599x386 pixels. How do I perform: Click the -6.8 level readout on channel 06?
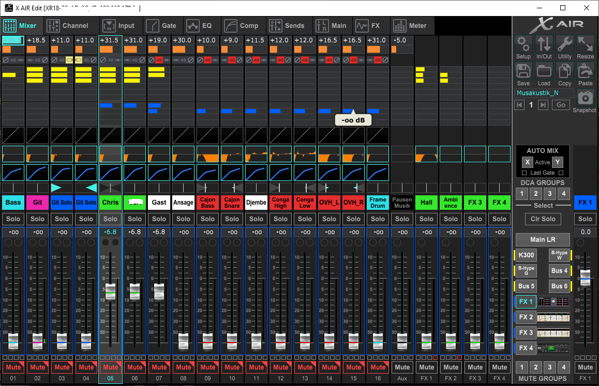(134, 231)
